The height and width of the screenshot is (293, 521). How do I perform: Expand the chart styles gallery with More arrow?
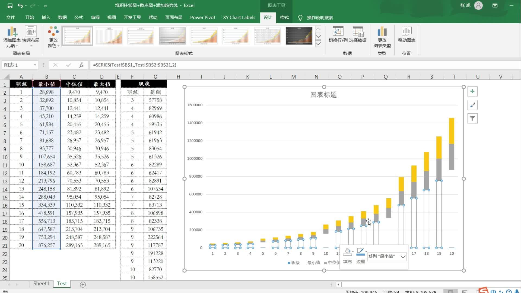click(318, 43)
